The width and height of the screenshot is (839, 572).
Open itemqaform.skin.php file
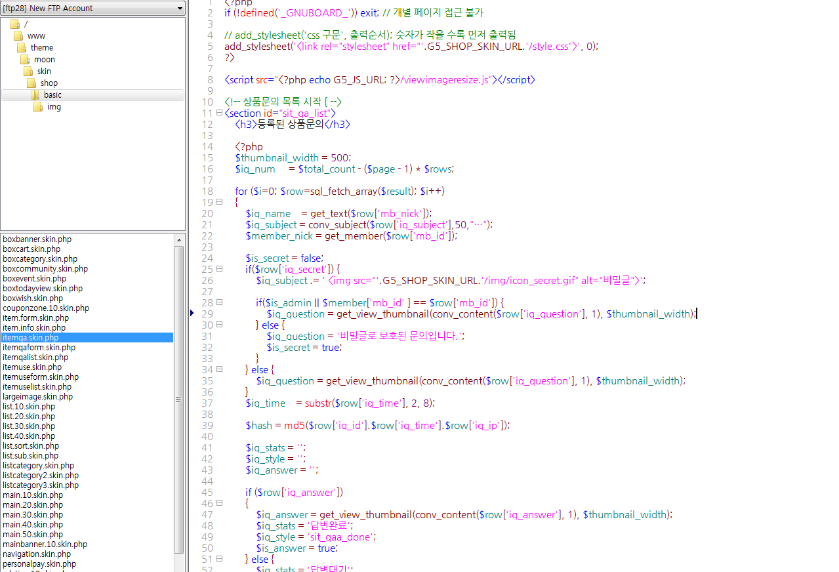click(x=39, y=348)
